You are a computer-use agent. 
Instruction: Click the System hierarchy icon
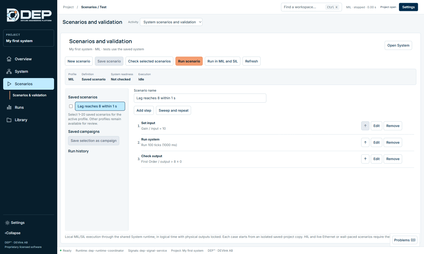click(9, 71)
